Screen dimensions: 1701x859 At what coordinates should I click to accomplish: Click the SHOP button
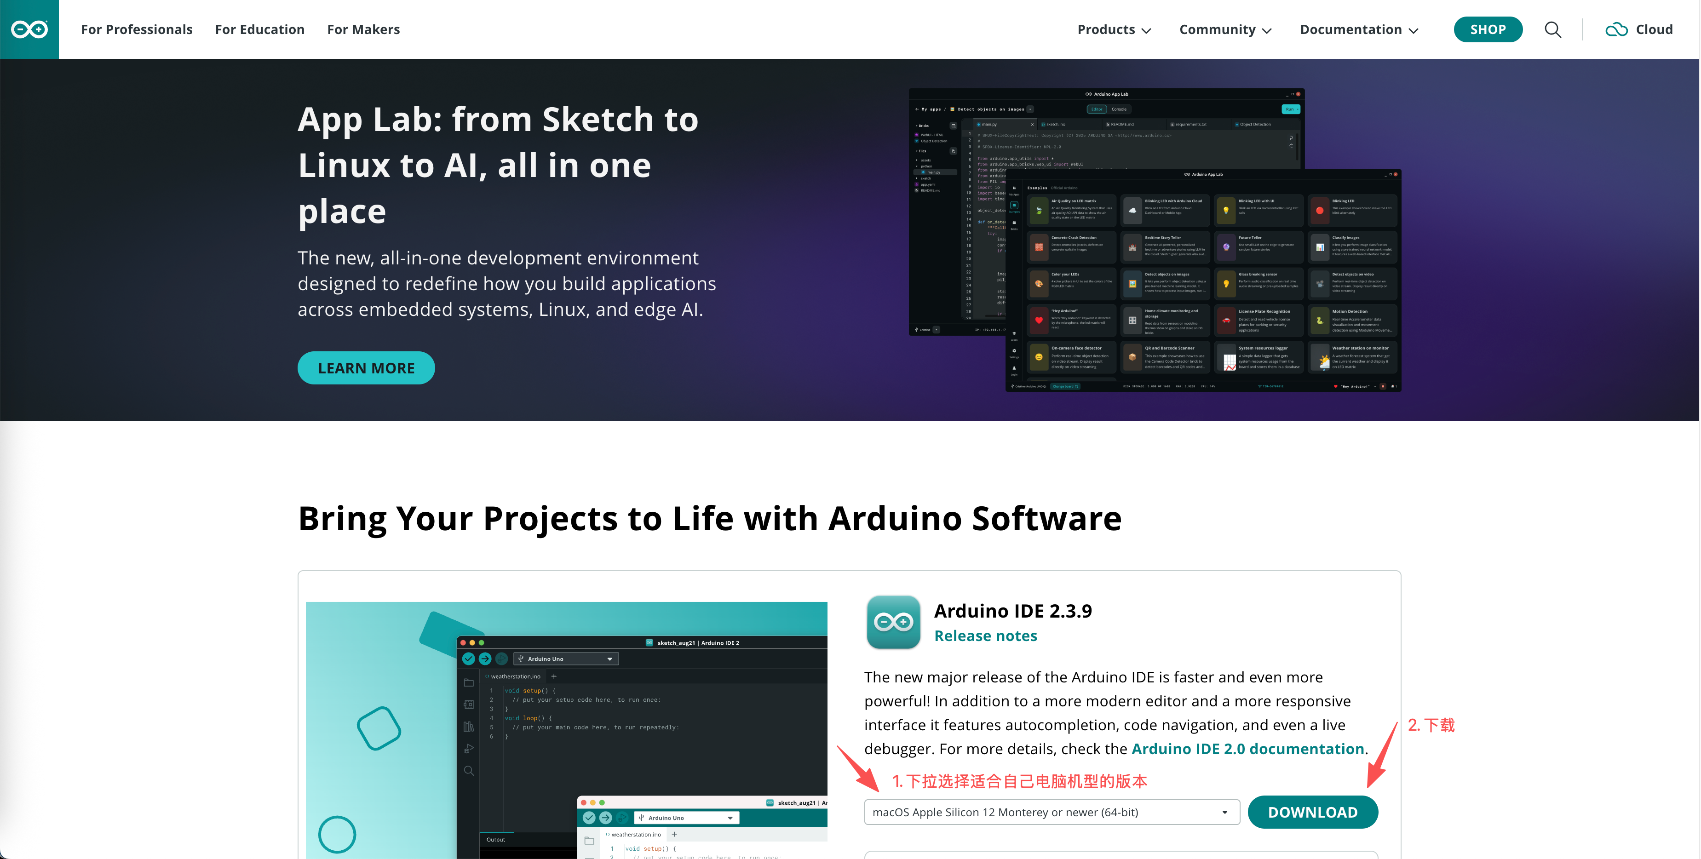tap(1488, 30)
